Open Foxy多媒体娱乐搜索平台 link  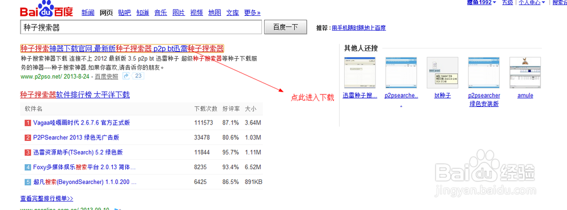(84, 167)
